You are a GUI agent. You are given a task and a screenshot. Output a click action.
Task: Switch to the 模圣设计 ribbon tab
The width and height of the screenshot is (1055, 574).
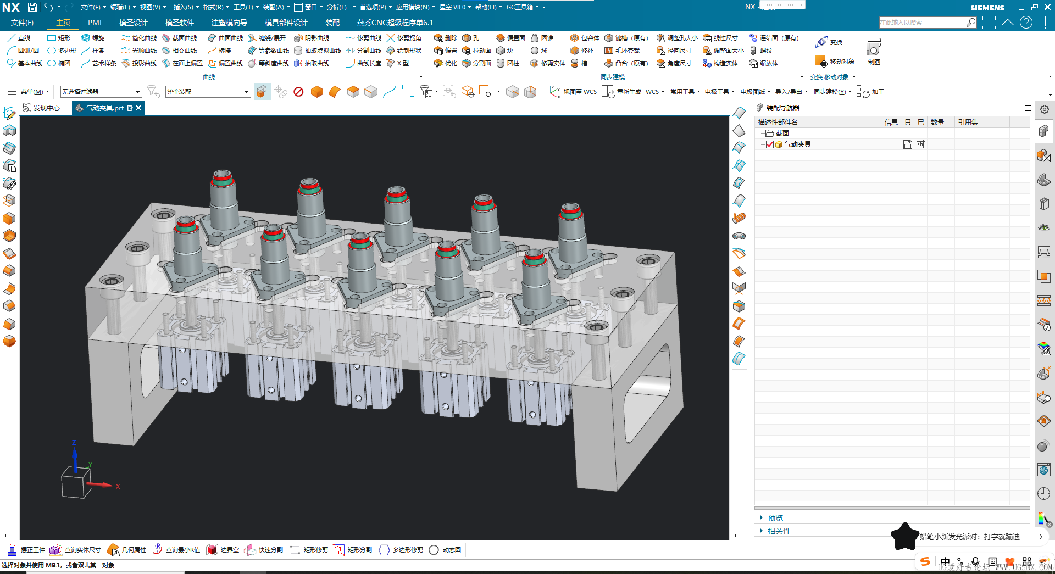[134, 23]
